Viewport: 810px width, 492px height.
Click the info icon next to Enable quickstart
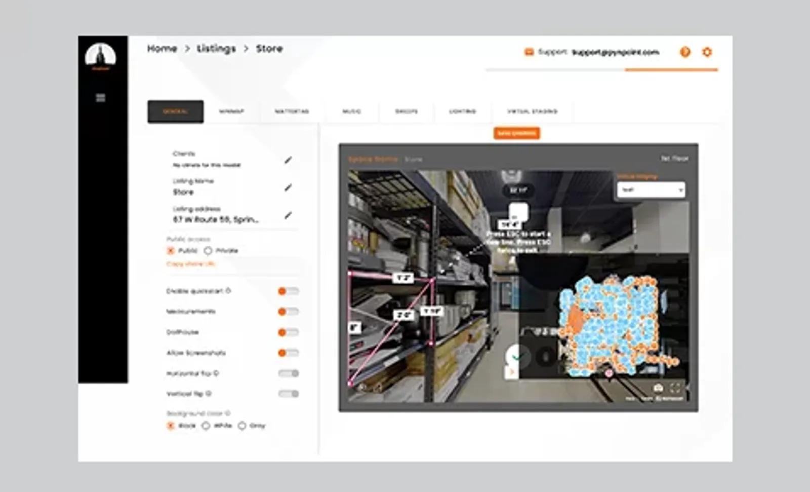(x=228, y=291)
